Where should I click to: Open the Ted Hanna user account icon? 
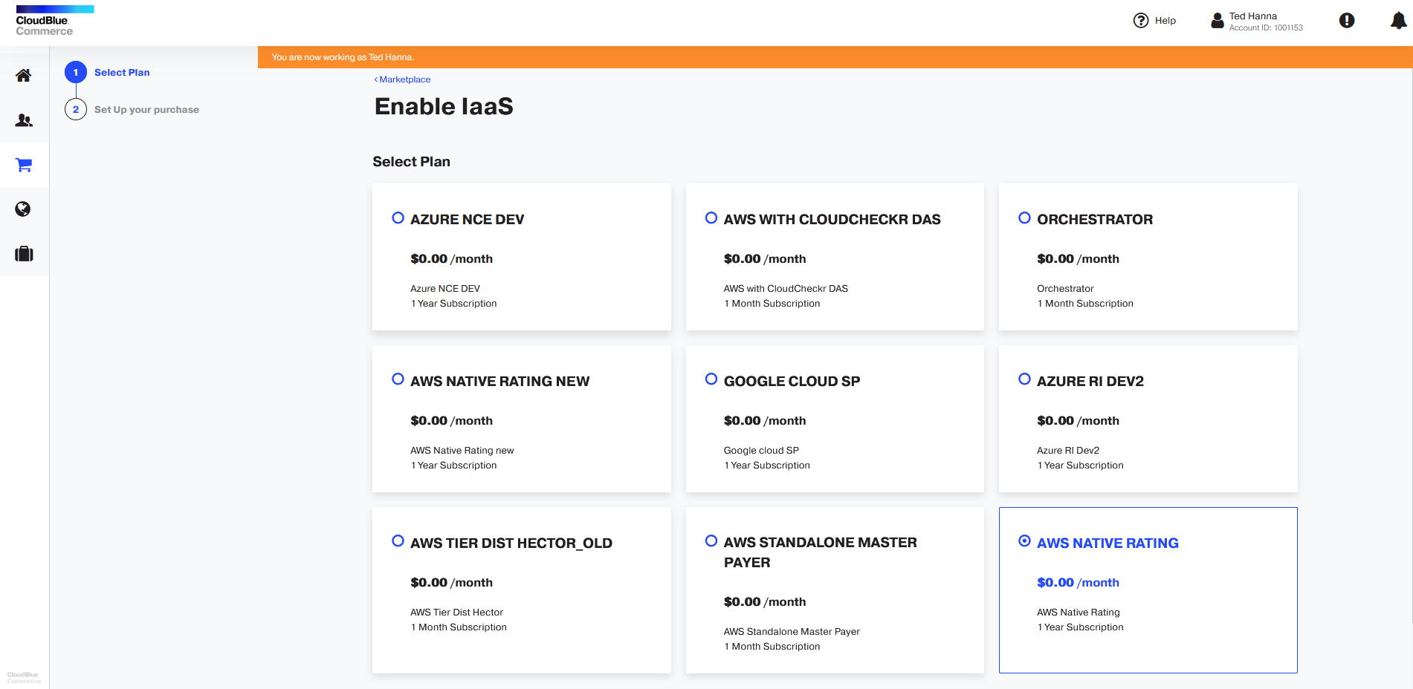coord(1218,21)
